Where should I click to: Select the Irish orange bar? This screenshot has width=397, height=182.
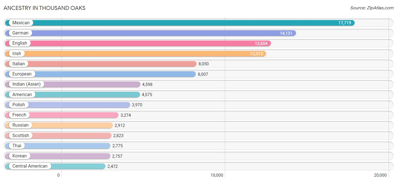click(135, 54)
